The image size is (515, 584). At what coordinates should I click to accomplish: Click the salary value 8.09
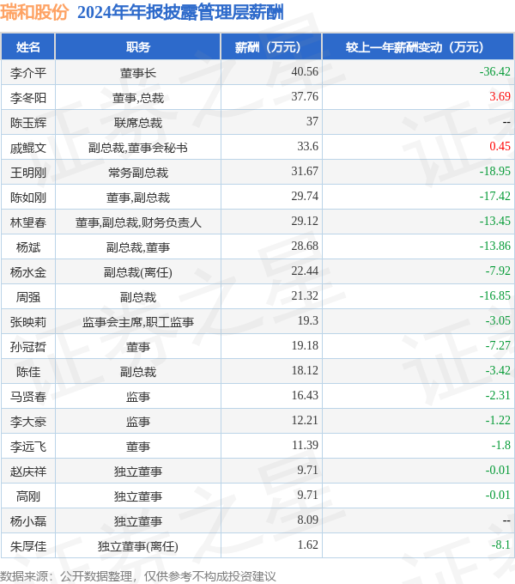(308, 520)
